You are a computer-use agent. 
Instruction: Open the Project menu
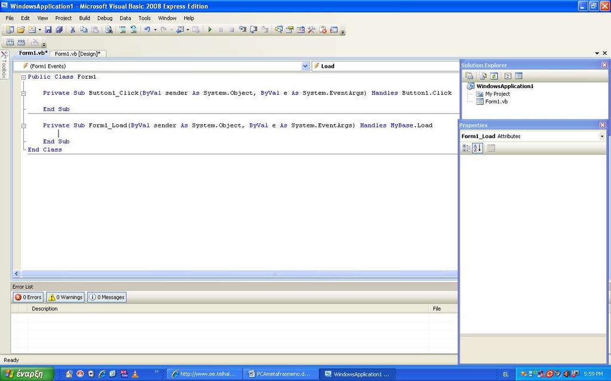[x=63, y=18]
